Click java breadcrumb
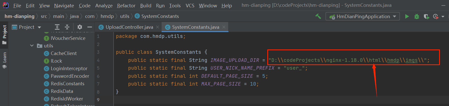Image resolution: width=449 pixels, height=106 pixels. [x=74, y=16]
